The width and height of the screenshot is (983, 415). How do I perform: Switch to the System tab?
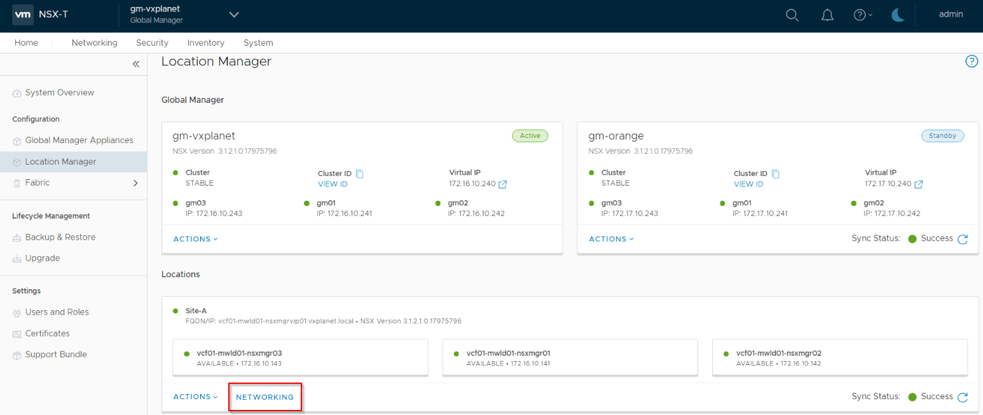(x=258, y=43)
